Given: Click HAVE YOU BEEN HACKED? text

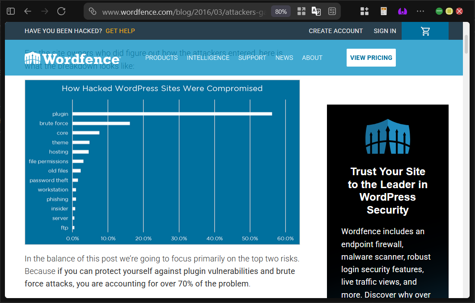Looking at the screenshot, I should [64, 31].
